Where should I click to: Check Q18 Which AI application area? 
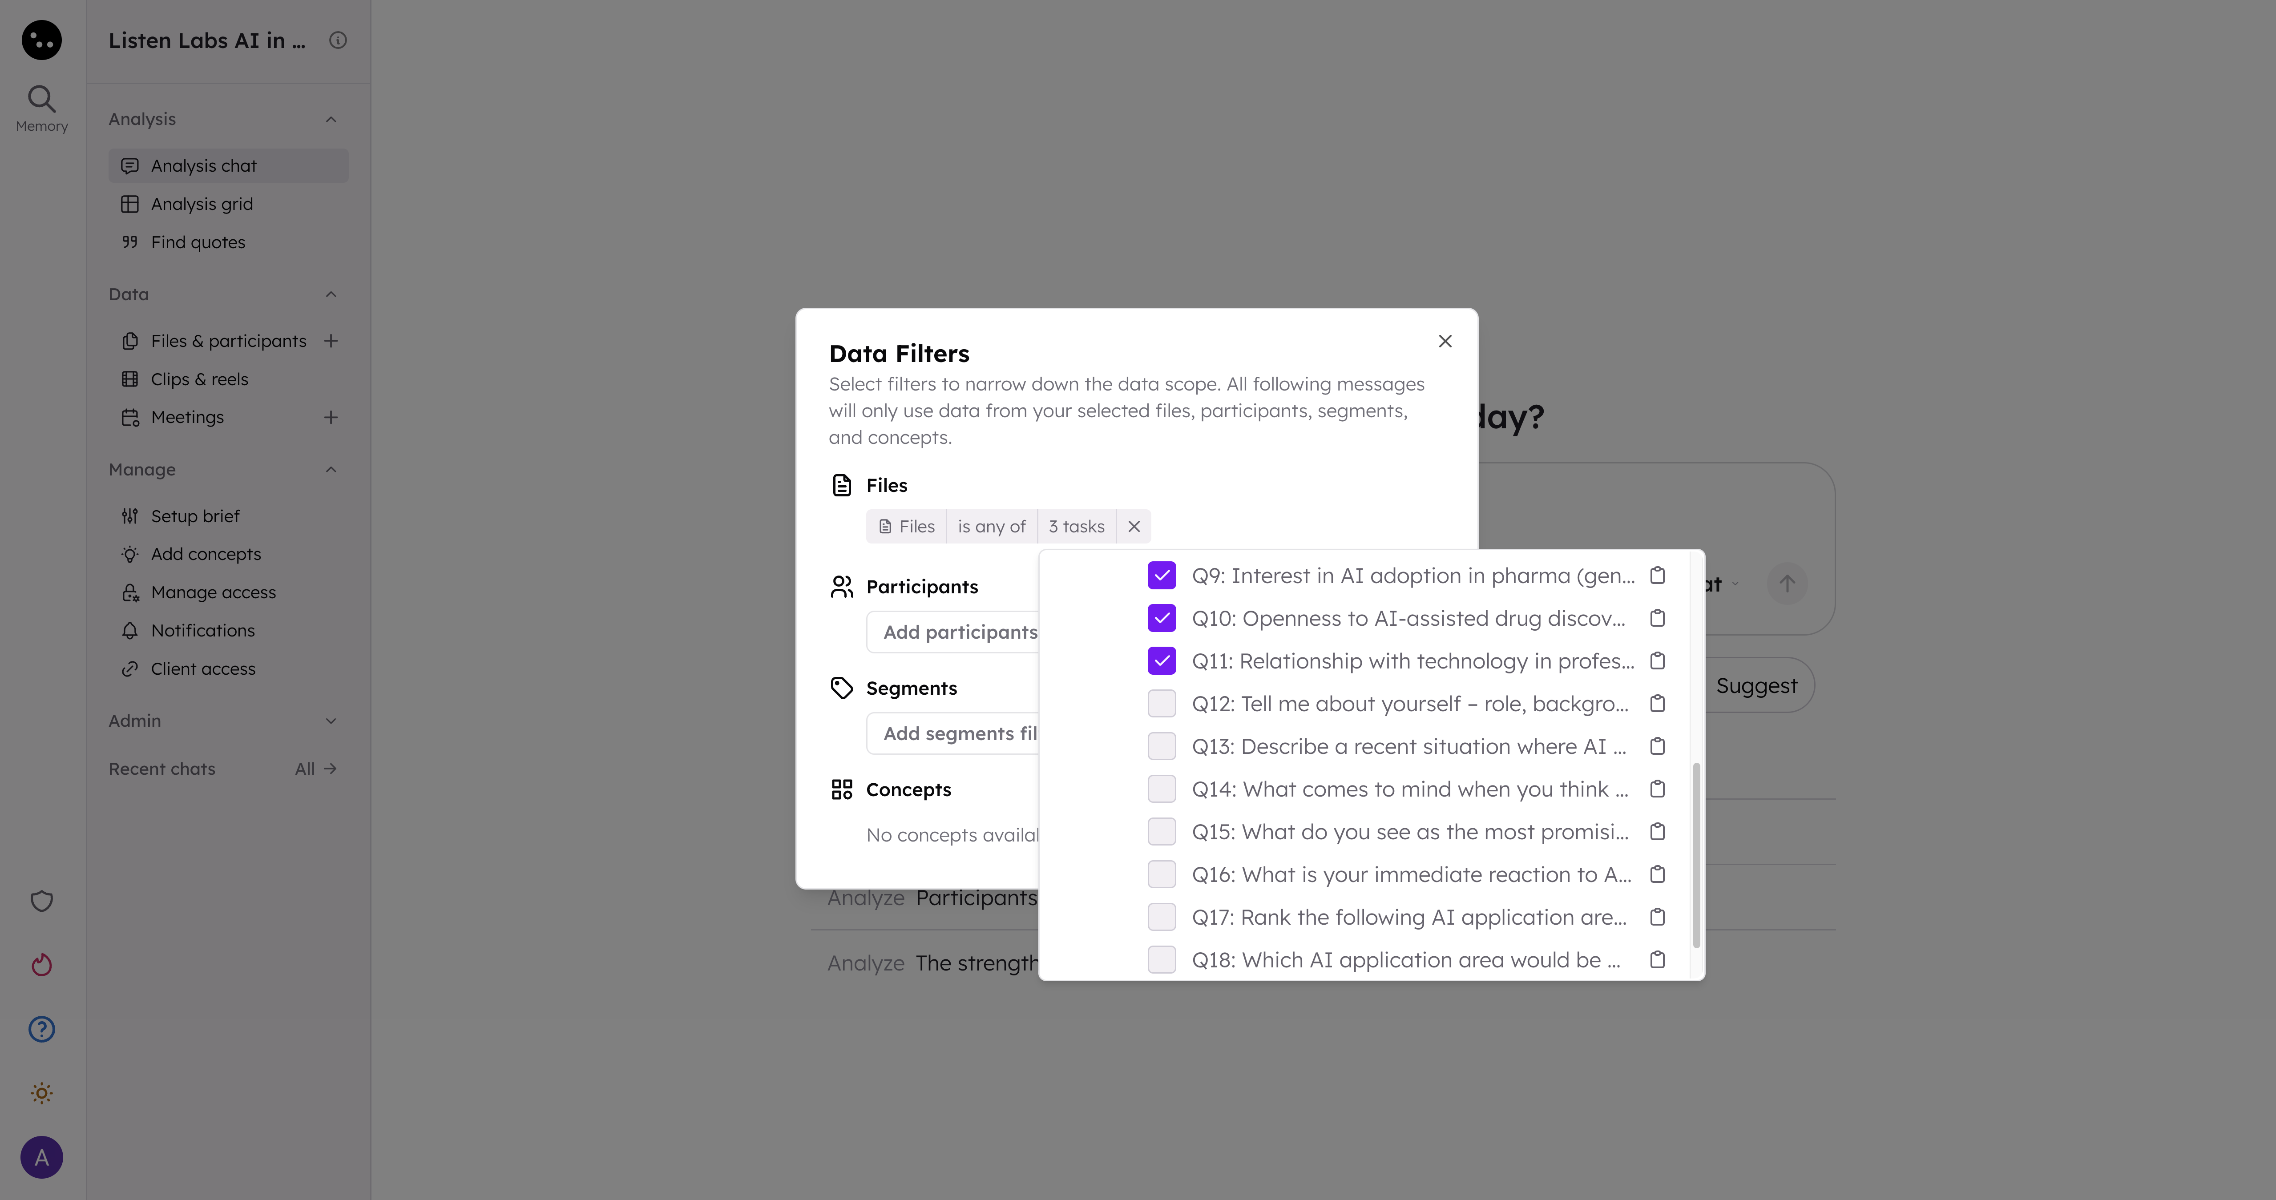click(x=1162, y=960)
